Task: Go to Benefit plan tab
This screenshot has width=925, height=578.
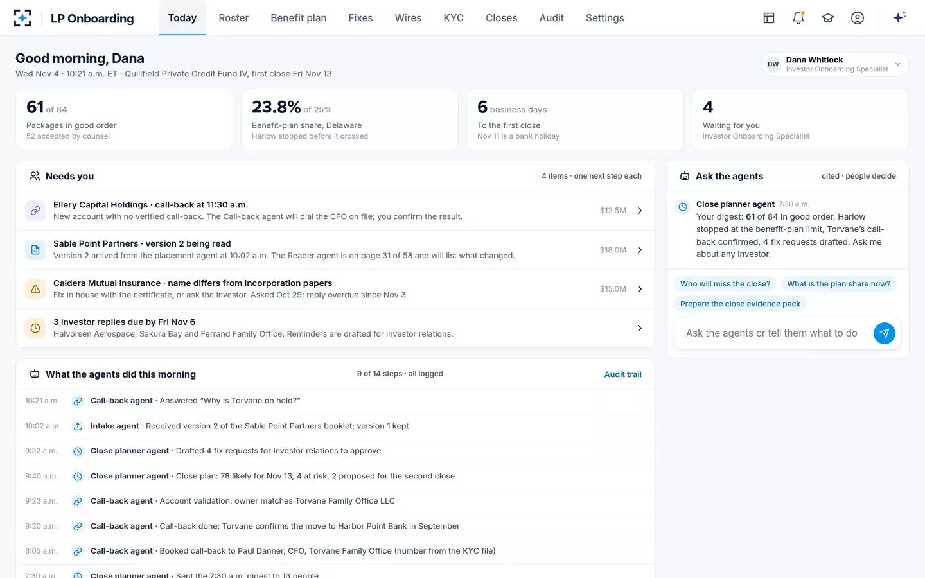Action: tap(299, 18)
